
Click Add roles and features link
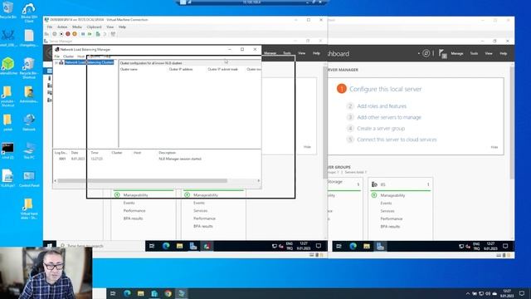pyautogui.click(x=382, y=106)
